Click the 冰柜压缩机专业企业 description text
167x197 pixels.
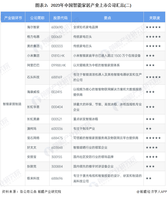tap(107, 107)
